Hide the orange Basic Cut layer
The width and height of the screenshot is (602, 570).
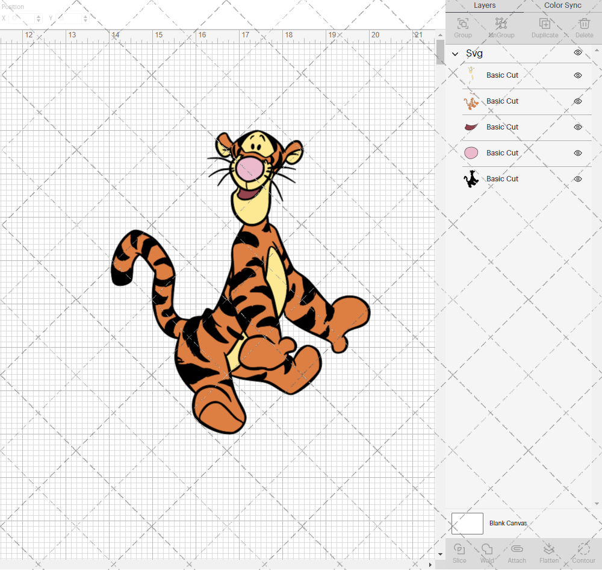click(578, 101)
